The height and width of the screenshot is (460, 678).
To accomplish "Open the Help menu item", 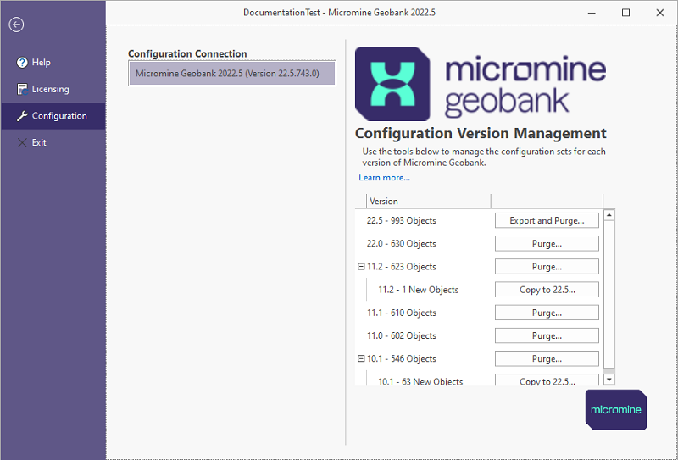I will [x=53, y=63].
